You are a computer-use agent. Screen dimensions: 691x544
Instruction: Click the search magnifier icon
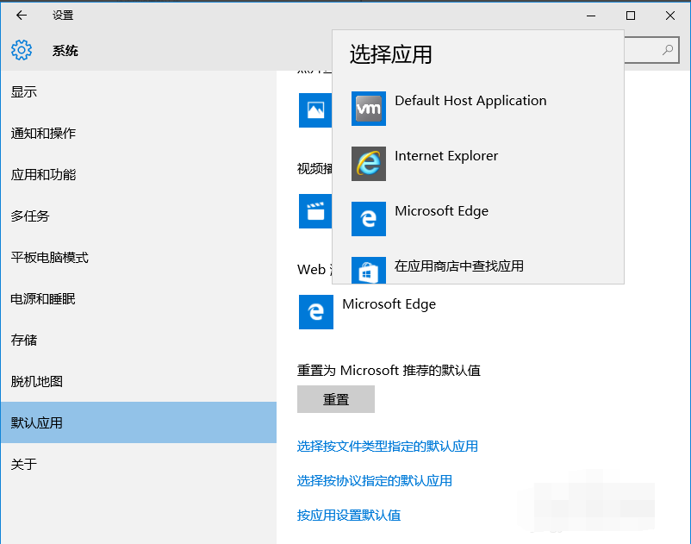pos(668,50)
